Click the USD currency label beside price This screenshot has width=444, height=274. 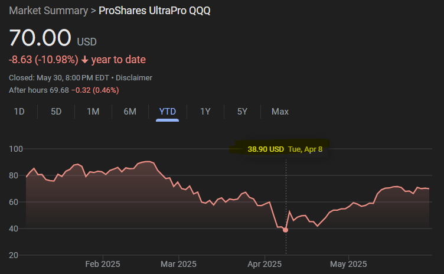pyautogui.click(x=87, y=42)
